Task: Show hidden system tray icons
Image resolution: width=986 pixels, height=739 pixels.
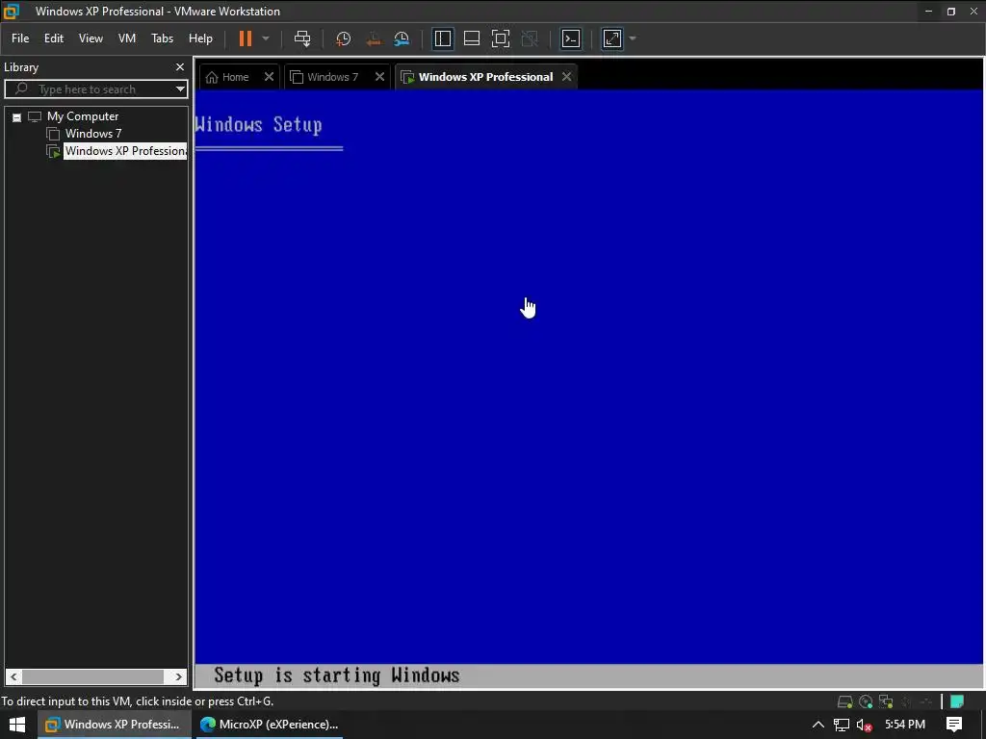Action: point(818,725)
